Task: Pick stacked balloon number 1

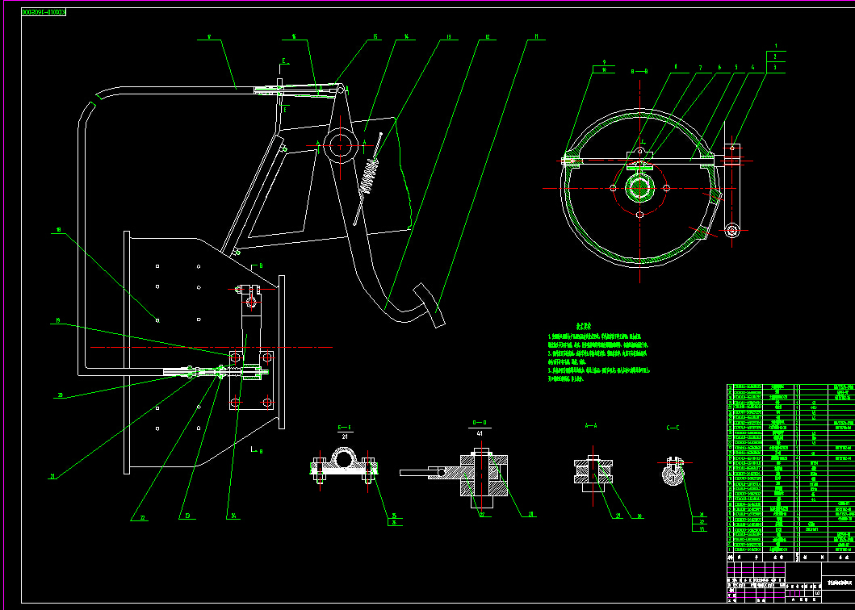Action: (776, 46)
